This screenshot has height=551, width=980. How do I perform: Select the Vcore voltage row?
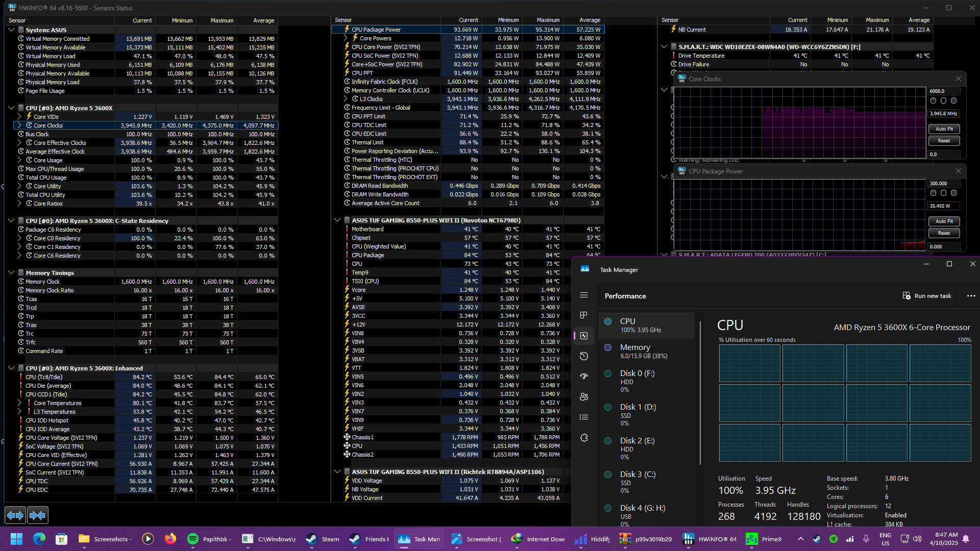pyautogui.click(x=452, y=290)
